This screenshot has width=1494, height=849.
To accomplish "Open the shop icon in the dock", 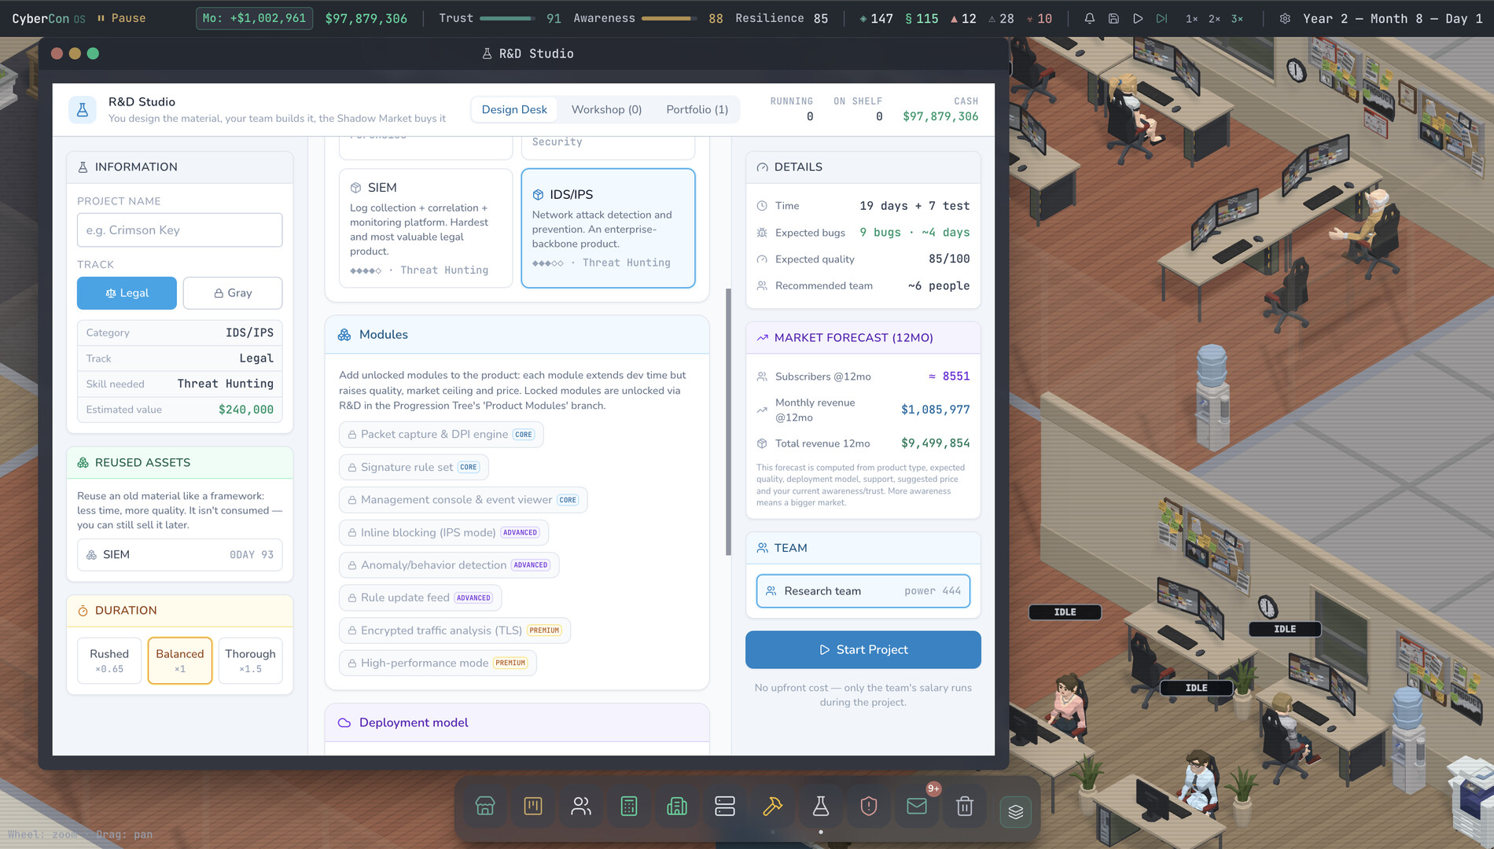I will tap(485, 807).
